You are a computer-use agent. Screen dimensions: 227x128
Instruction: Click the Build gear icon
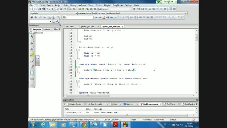tap(79, 9)
